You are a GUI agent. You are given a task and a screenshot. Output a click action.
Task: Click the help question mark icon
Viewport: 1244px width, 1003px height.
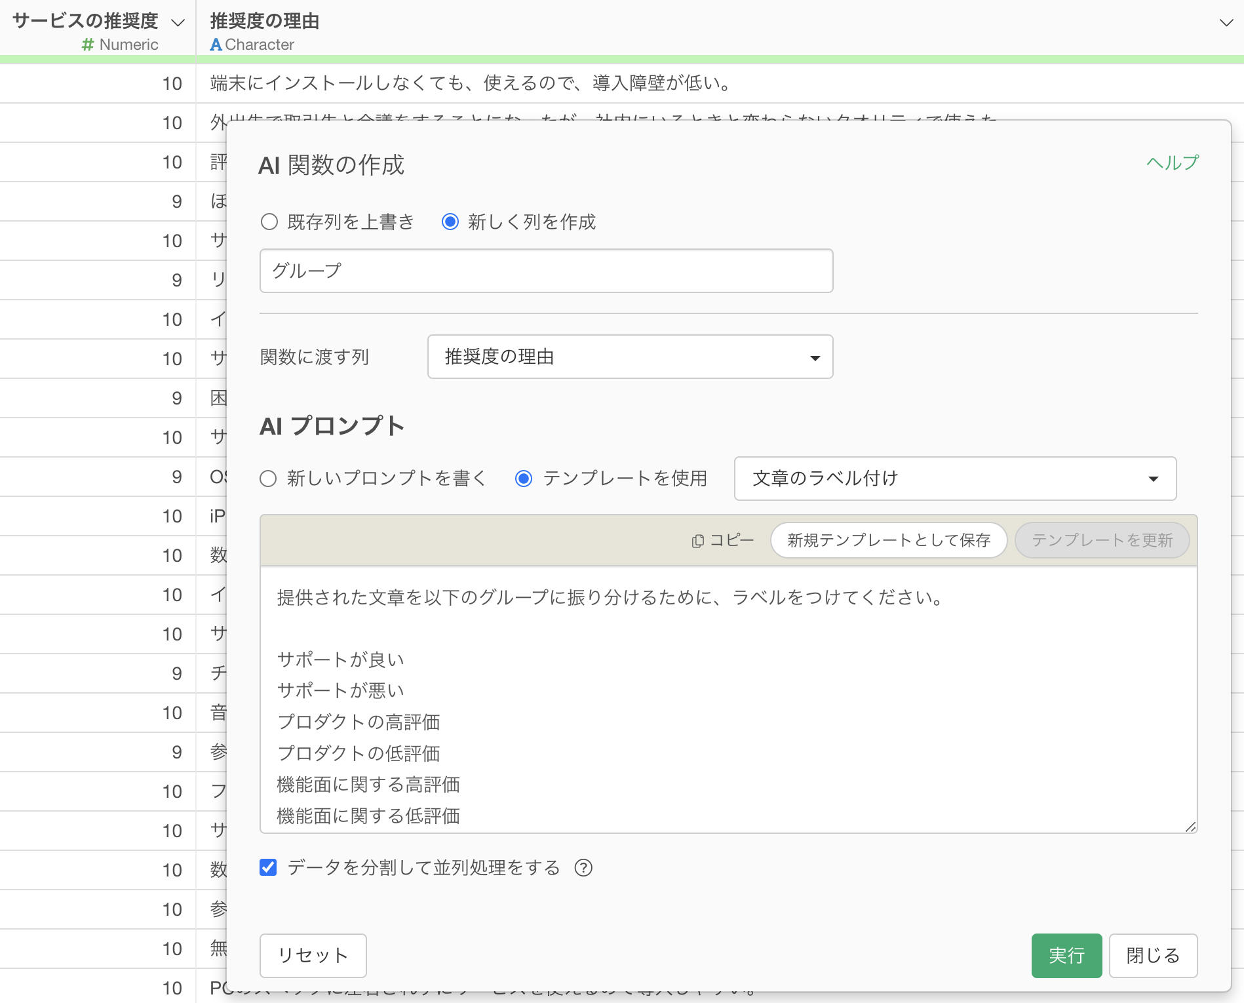583,868
